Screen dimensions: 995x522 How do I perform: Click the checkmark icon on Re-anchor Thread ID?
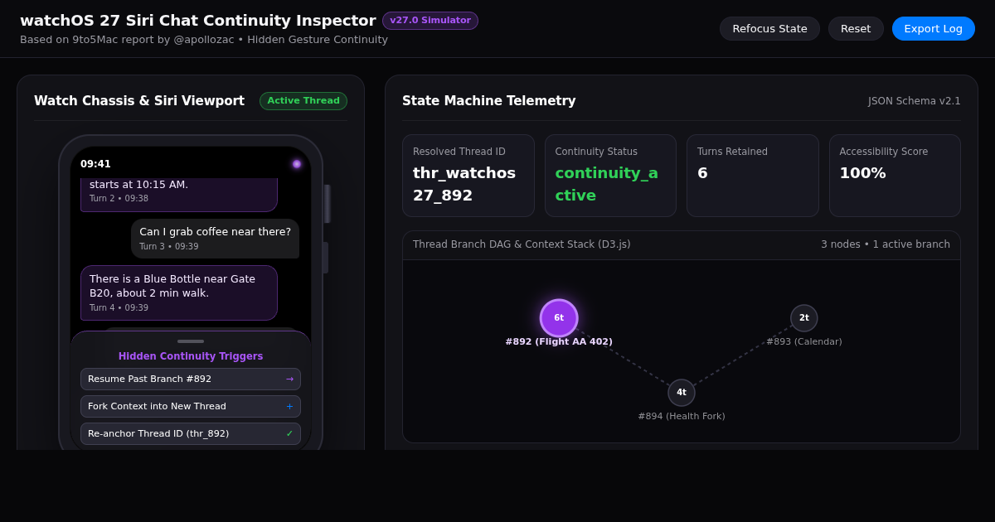click(289, 434)
